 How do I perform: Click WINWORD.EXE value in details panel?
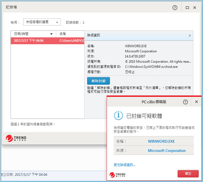136,46
